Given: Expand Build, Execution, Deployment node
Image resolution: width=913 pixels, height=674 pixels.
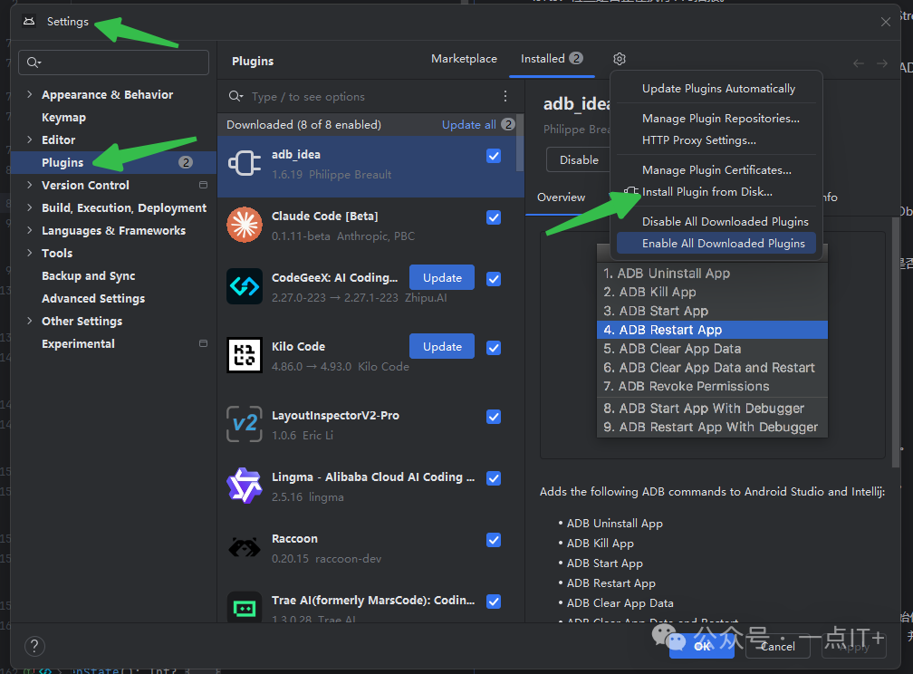Looking at the screenshot, I should pos(29,207).
